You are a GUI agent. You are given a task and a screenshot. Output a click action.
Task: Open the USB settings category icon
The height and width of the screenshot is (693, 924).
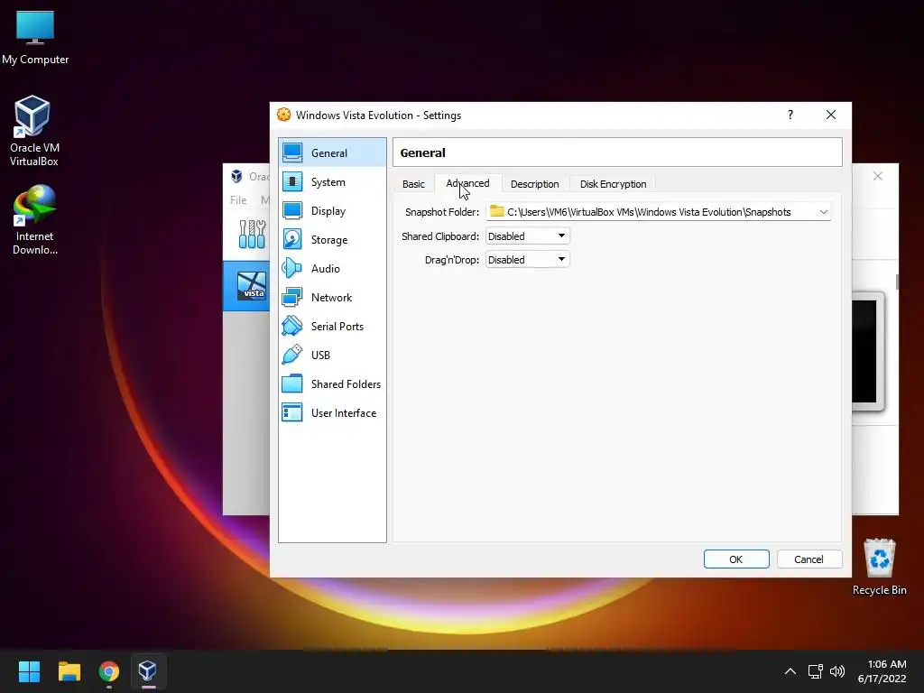tap(292, 355)
